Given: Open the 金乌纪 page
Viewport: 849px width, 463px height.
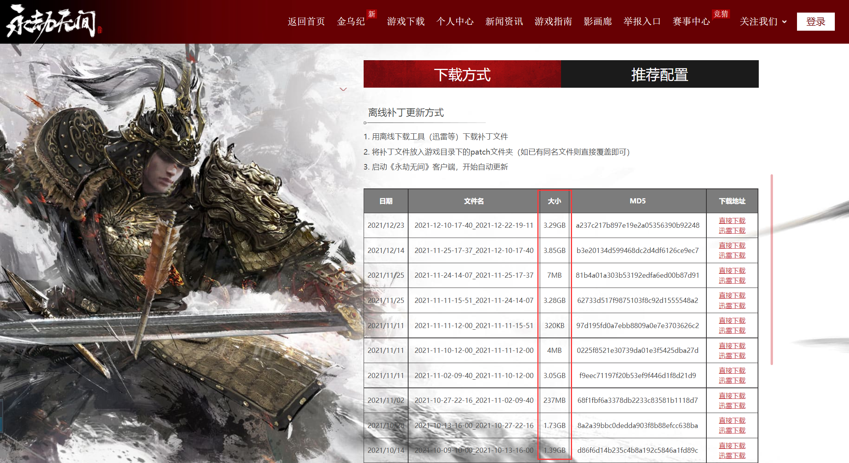Looking at the screenshot, I should [x=351, y=22].
